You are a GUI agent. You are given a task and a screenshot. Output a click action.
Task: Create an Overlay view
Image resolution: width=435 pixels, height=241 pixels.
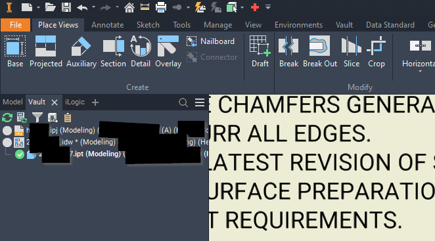pos(168,52)
